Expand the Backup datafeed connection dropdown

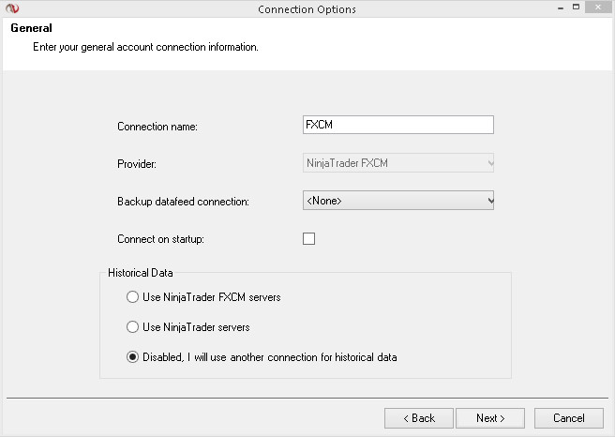click(397, 201)
